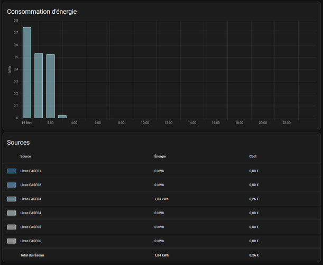Image resolution: width=323 pixels, height=265 pixels.
Task: Select the 0 kWh value for EASF04
Action: (159, 213)
